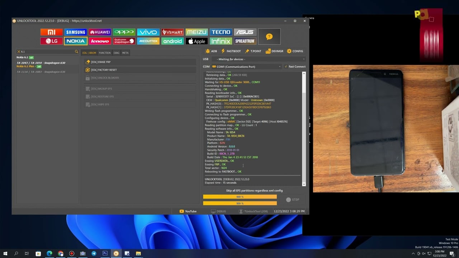Select the Tecno brand logo

coord(221,32)
